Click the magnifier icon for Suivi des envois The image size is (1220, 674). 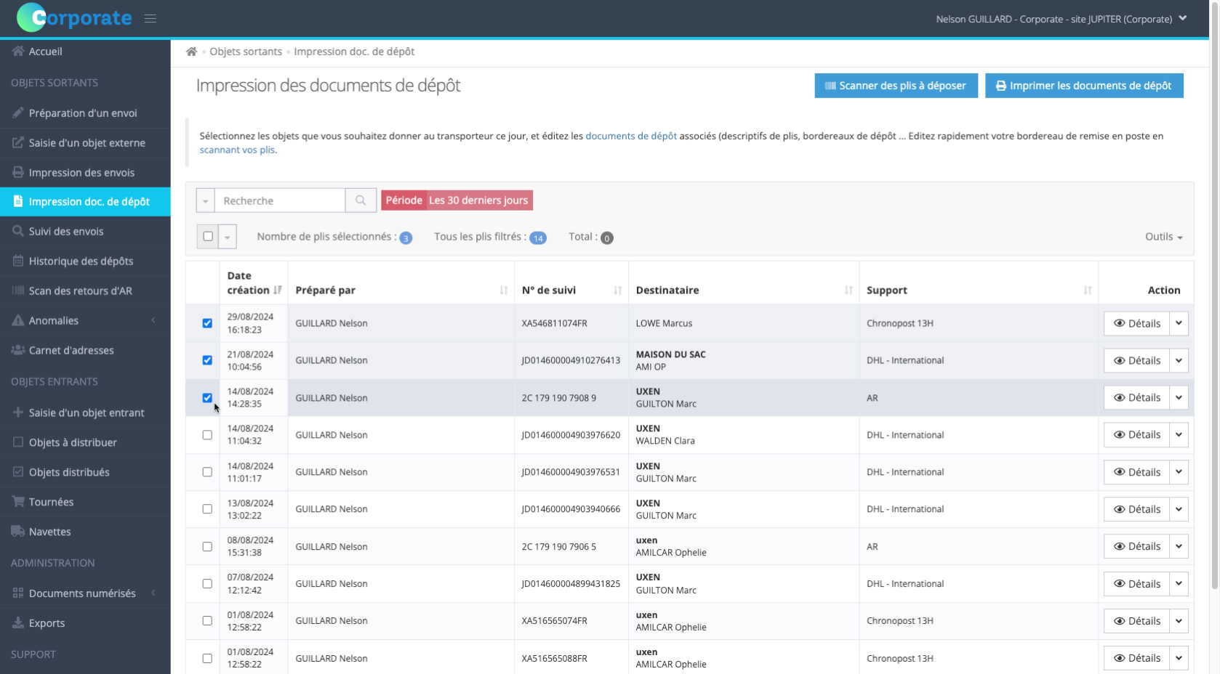(x=18, y=231)
